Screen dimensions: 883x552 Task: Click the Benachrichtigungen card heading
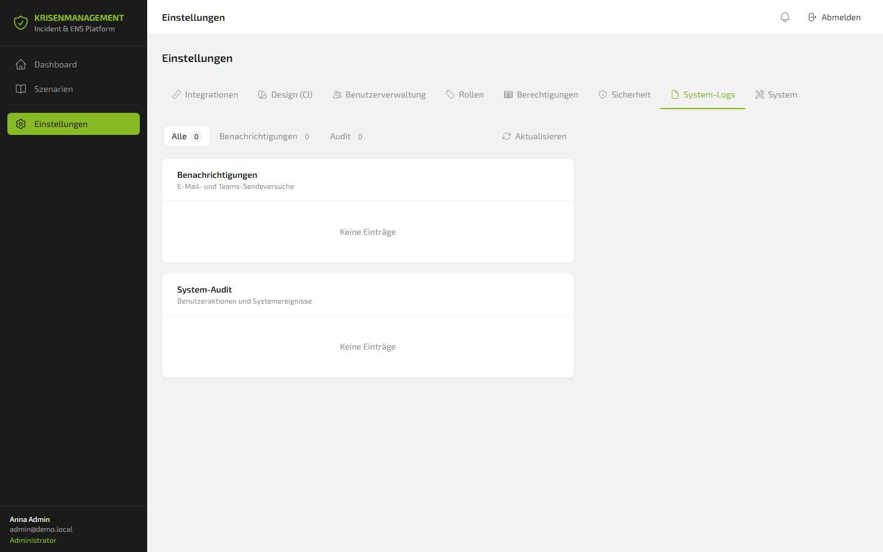(x=217, y=175)
